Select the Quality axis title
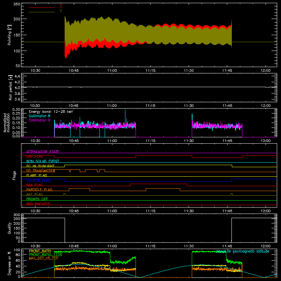 click(9, 228)
